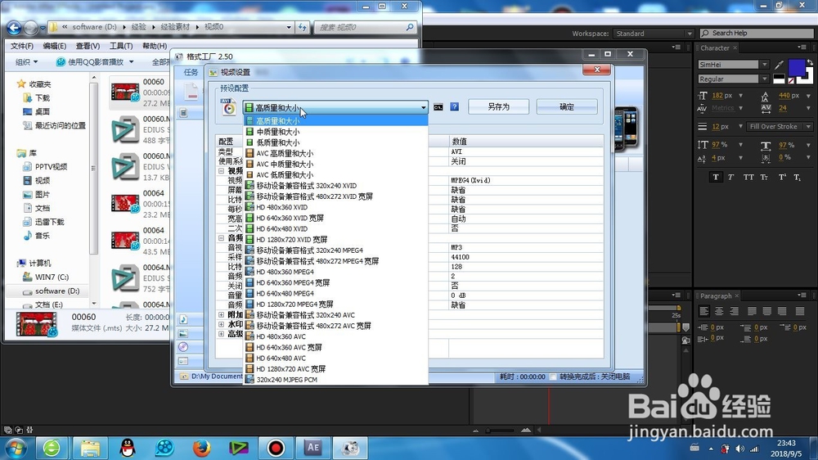Image resolution: width=818 pixels, height=460 pixels.
Task: Toggle Faux Italic text style
Action: click(730, 177)
